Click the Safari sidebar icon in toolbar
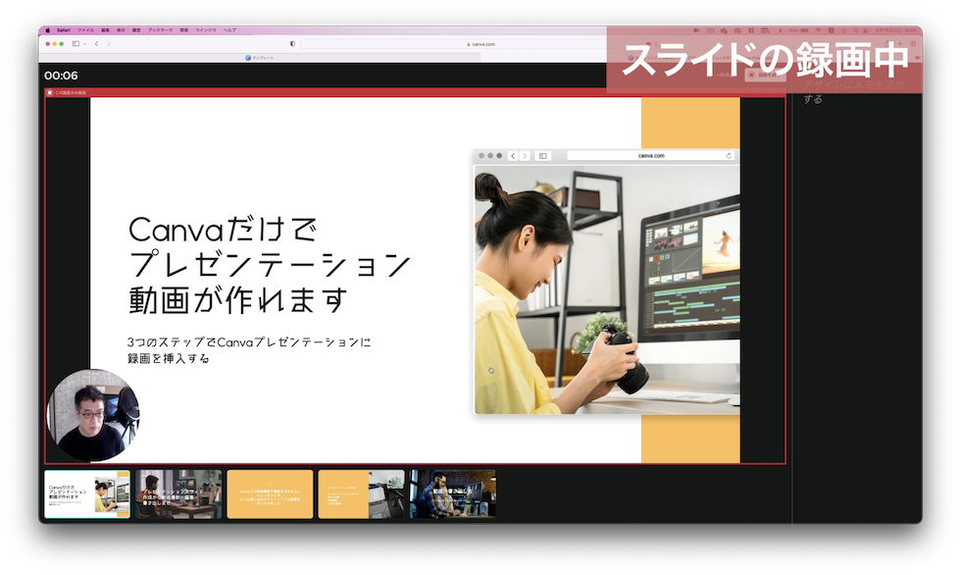Screen dimensions: 961x575 (x=76, y=44)
